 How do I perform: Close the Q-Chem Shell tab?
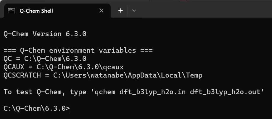101,11
